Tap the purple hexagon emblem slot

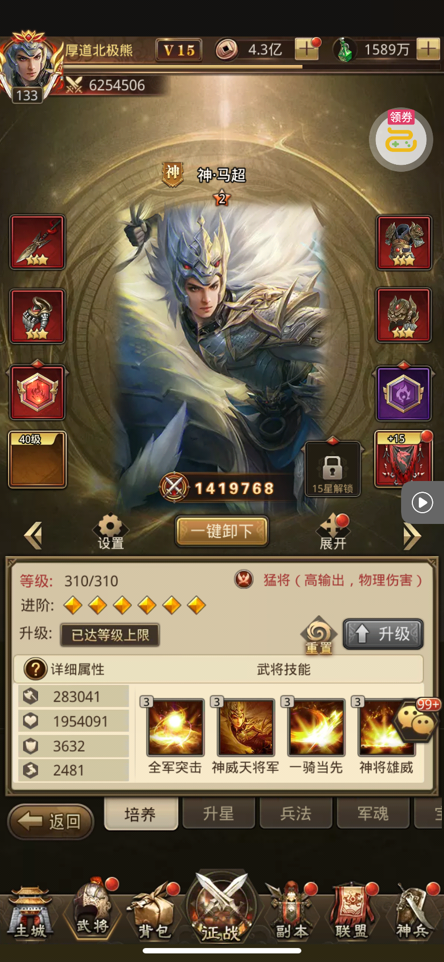[404, 393]
